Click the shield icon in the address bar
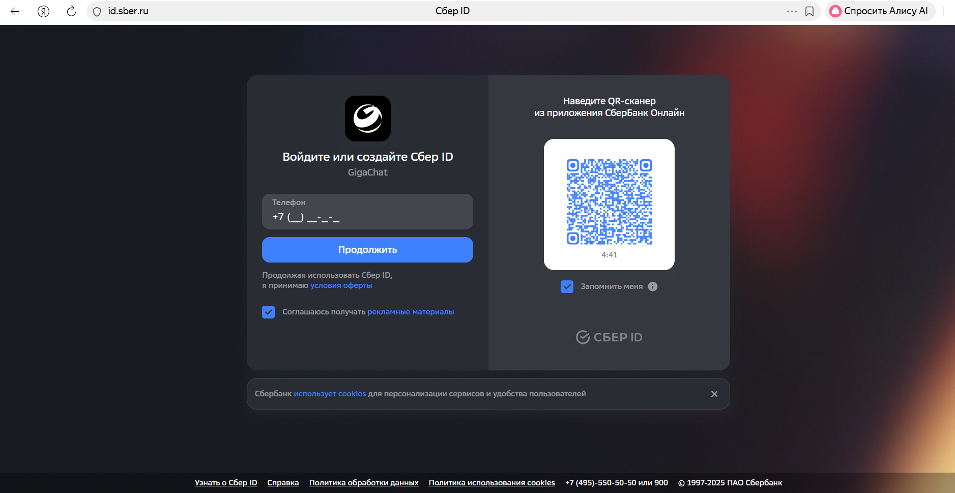955x493 pixels. click(97, 11)
